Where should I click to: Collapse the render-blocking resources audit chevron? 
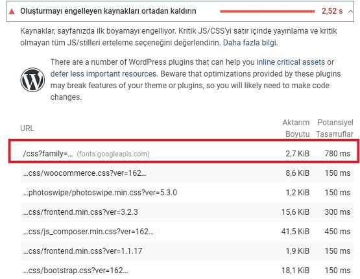(x=350, y=11)
